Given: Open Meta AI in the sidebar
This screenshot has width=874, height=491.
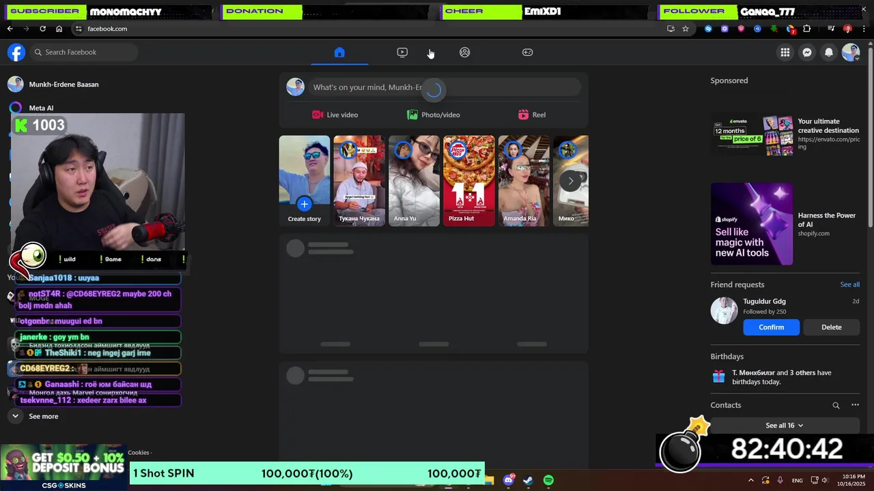Looking at the screenshot, I should click(x=41, y=108).
